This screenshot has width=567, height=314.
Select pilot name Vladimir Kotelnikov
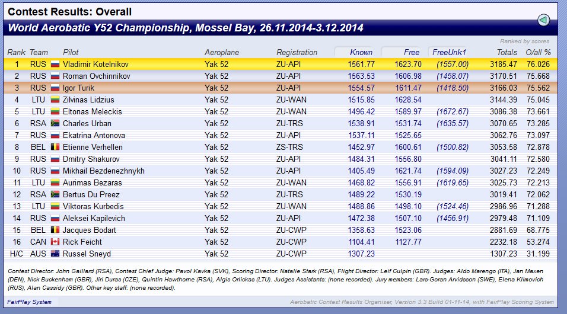click(x=95, y=65)
